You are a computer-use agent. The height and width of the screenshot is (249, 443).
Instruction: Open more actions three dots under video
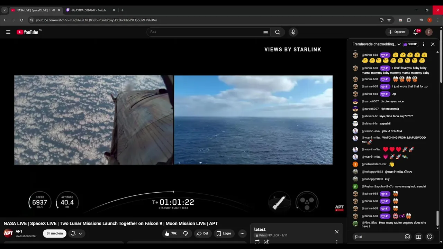(242, 233)
